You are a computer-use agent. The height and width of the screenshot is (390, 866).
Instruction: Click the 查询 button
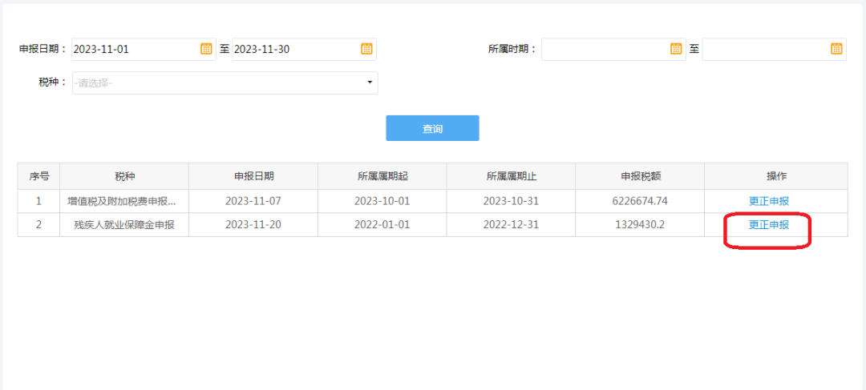pos(432,128)
